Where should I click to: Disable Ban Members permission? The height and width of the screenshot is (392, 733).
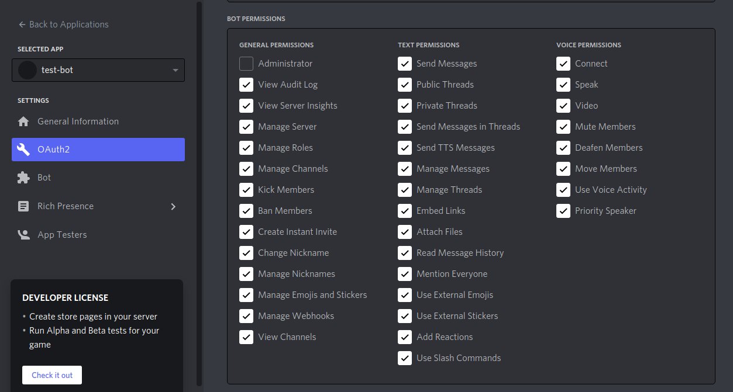[246, 211]
